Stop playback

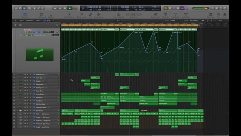coord(65,8)
